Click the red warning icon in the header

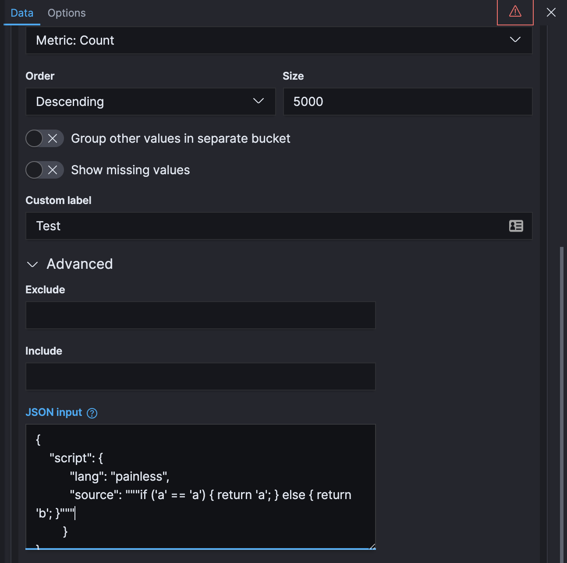tap(515, 12)
